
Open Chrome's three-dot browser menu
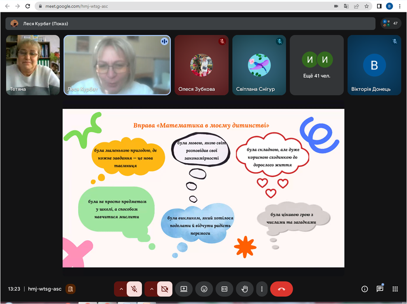[x=400, y=6]
